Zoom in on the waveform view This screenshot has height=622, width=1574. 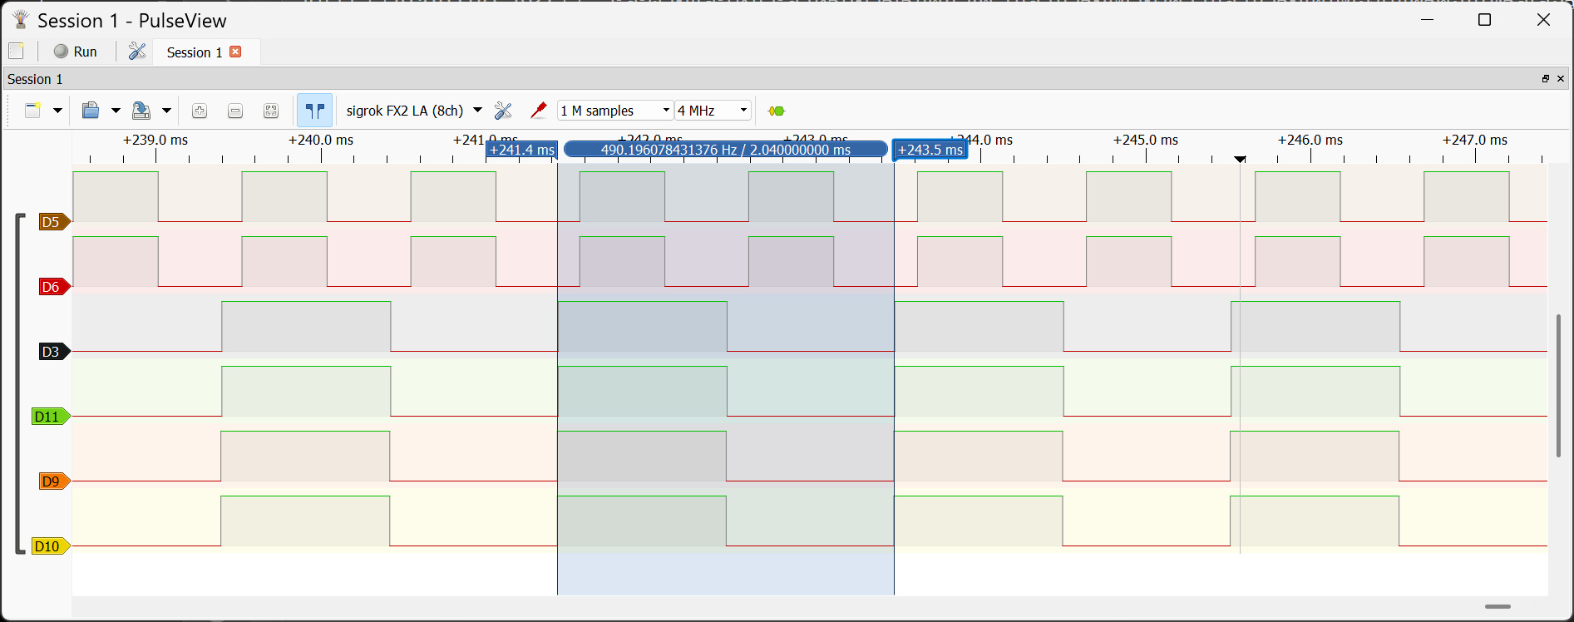tap(200, 111)
